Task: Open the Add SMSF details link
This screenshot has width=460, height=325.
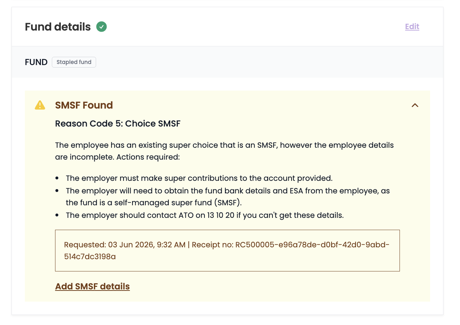Action: 93,287
